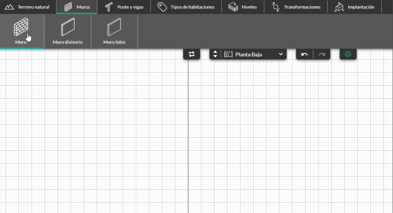
Task: Go down one level with stepper arrow
Action: click(215, 57)
